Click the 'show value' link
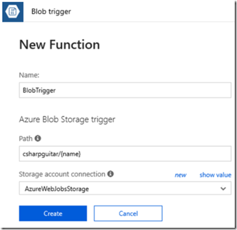 point(215,175)
